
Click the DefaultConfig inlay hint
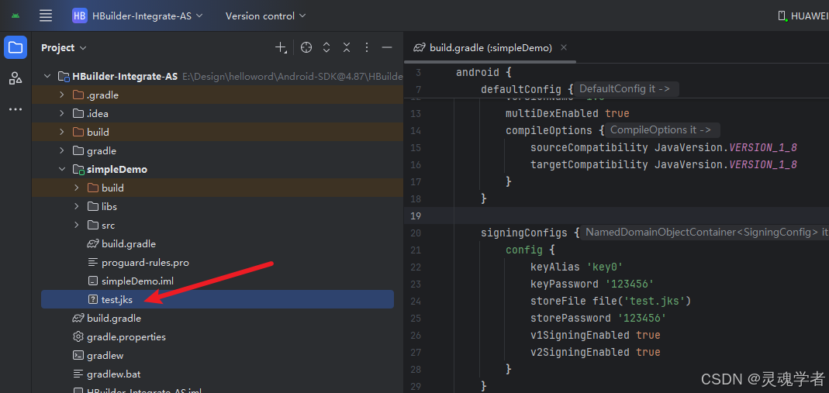click(625, 88)
